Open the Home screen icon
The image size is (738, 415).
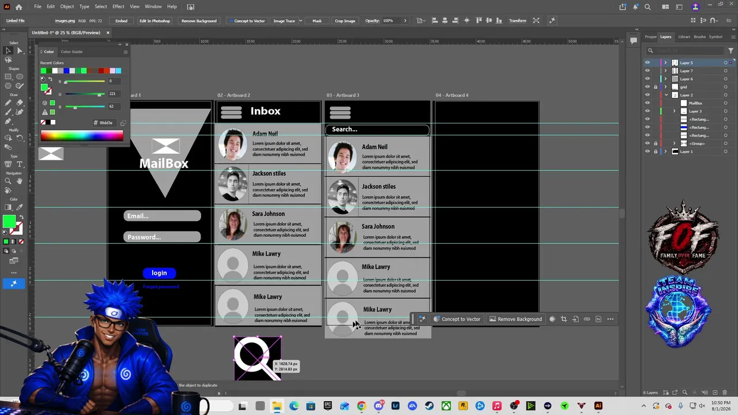[18, 7]
